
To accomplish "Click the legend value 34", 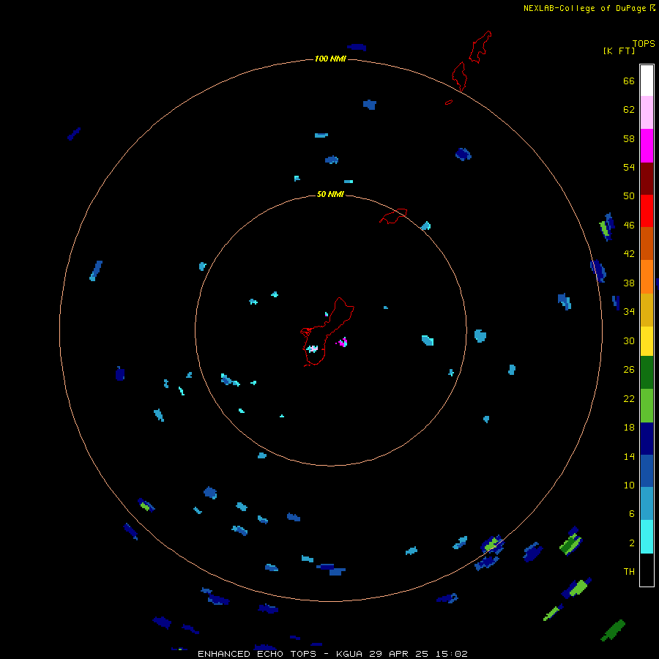I will [629, 312].
